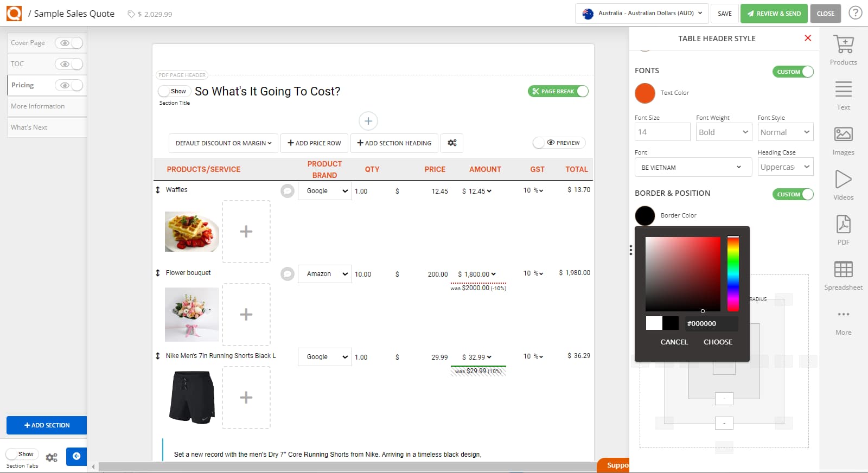Click Cancel in the color picker
The image size is (868, 473).
tap(674, 342)
